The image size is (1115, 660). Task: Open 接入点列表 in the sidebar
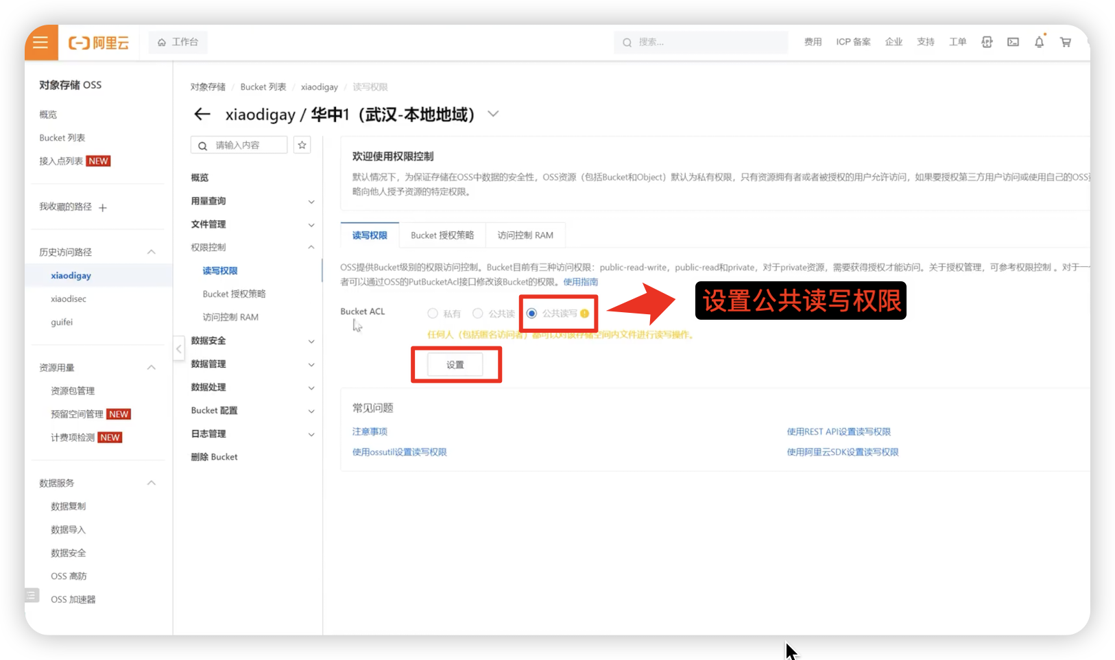click(x=61, y=161)
